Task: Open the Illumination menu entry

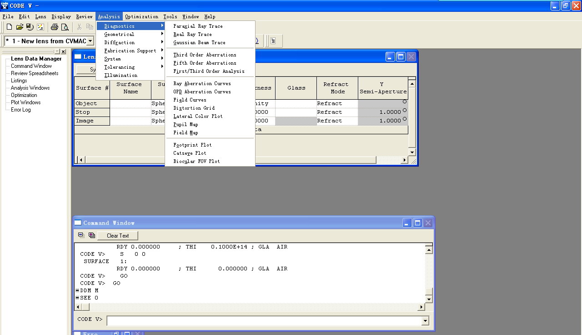Action: 131,75
